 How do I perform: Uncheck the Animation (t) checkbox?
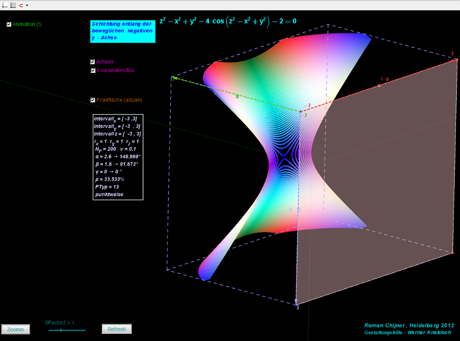(x=9, y=24)
